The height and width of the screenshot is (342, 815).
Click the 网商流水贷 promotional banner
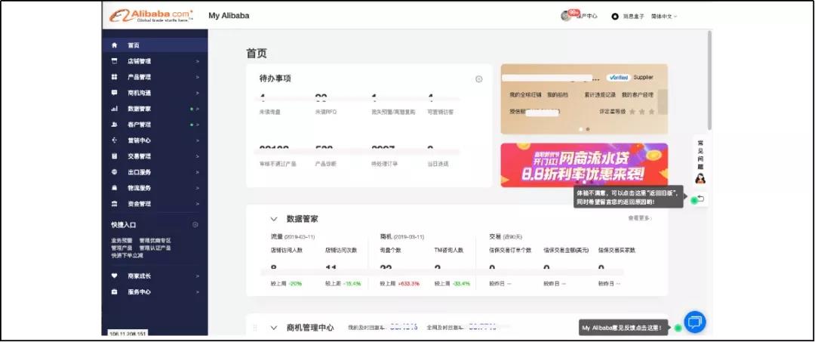coord(584,165)
